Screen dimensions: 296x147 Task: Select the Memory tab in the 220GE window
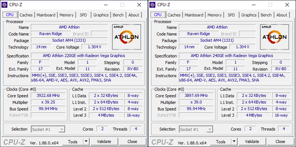(x=66, y=15)
